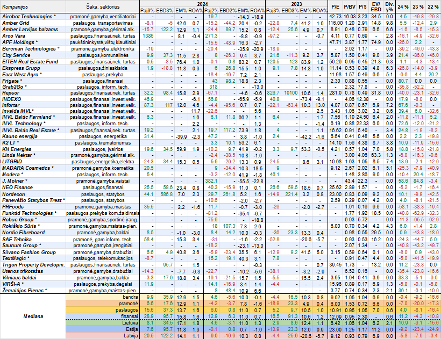Click the "Mediana" label cell
This screenshot has width=441, height=339.
click(x=33, y=316)
